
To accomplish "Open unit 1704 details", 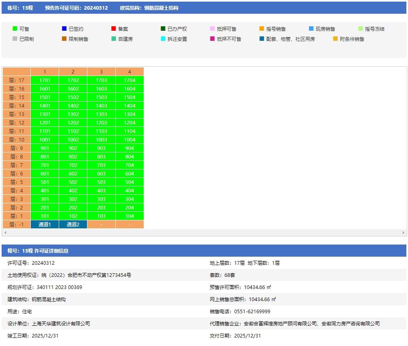I will coord(130,80).
